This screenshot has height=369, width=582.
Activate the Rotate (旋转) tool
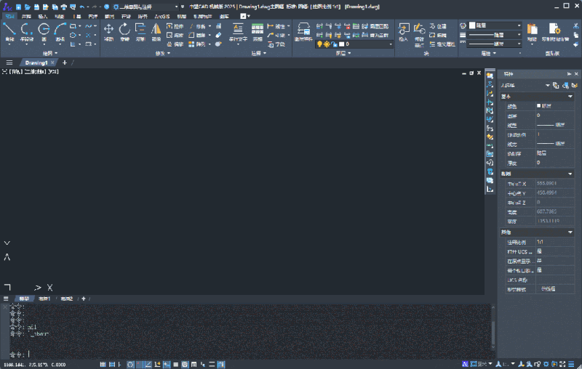(124, 31)
